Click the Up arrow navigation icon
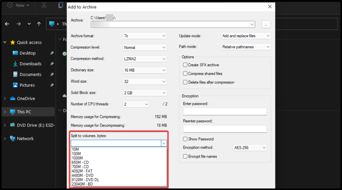Image resolution: width=342 pixels, height=190 pixels. (39, 24)
